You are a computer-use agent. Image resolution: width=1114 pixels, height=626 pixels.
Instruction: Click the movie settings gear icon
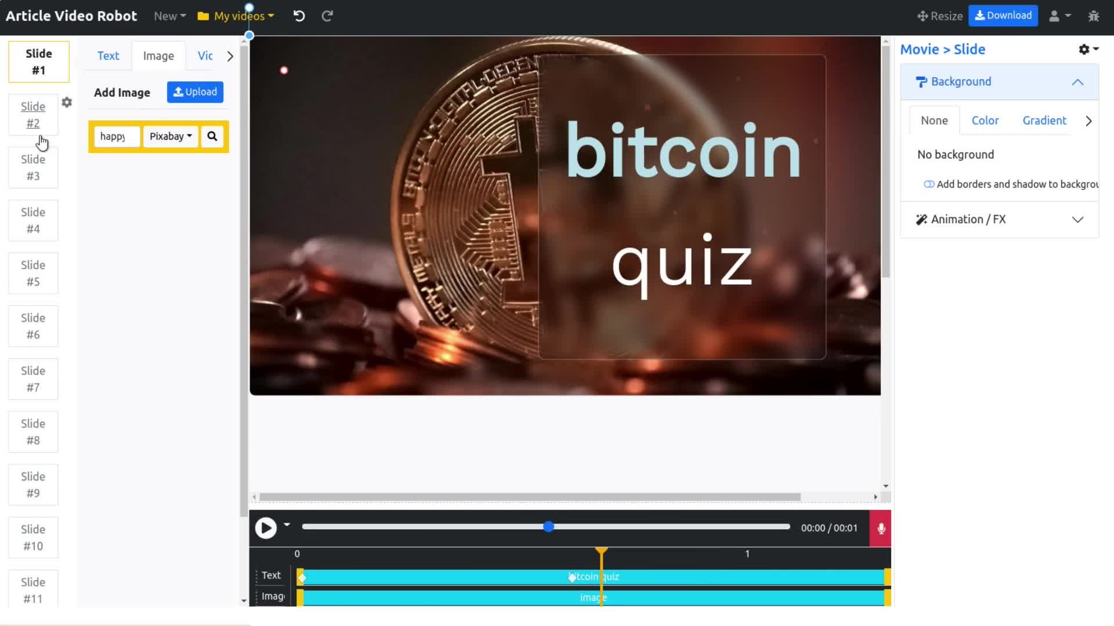[1085, 49]
